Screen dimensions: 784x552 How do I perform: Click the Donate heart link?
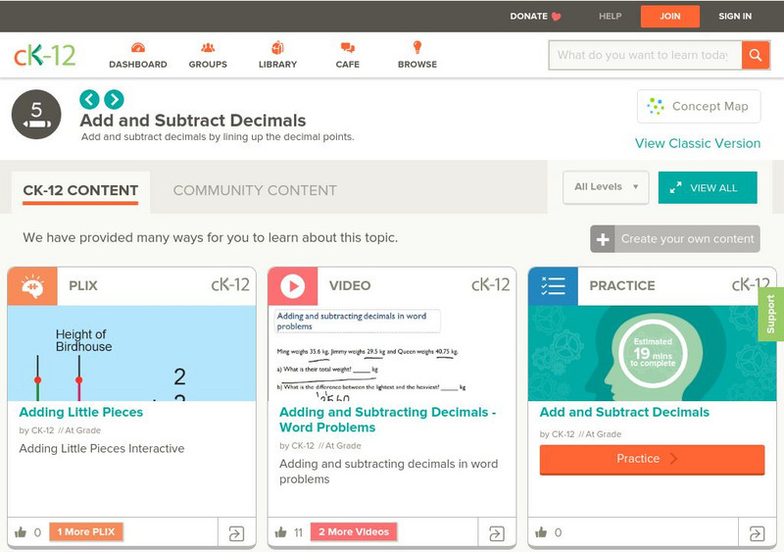click(535, 16)
